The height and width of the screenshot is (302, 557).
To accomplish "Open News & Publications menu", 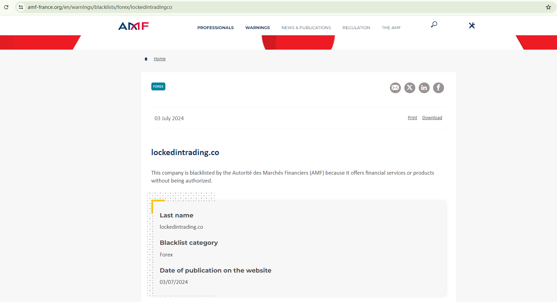I will (306, 28).
